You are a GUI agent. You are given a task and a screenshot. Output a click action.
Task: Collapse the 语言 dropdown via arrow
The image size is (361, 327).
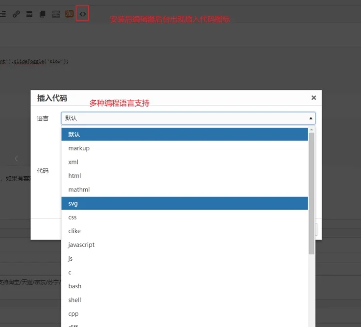point(311,118)
